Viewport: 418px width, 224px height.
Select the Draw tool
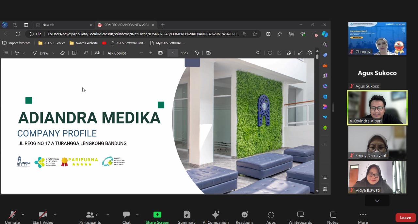pos(40,53)
